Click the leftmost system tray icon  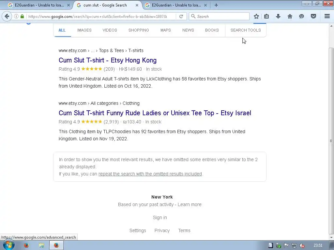[x=270, y=245]
